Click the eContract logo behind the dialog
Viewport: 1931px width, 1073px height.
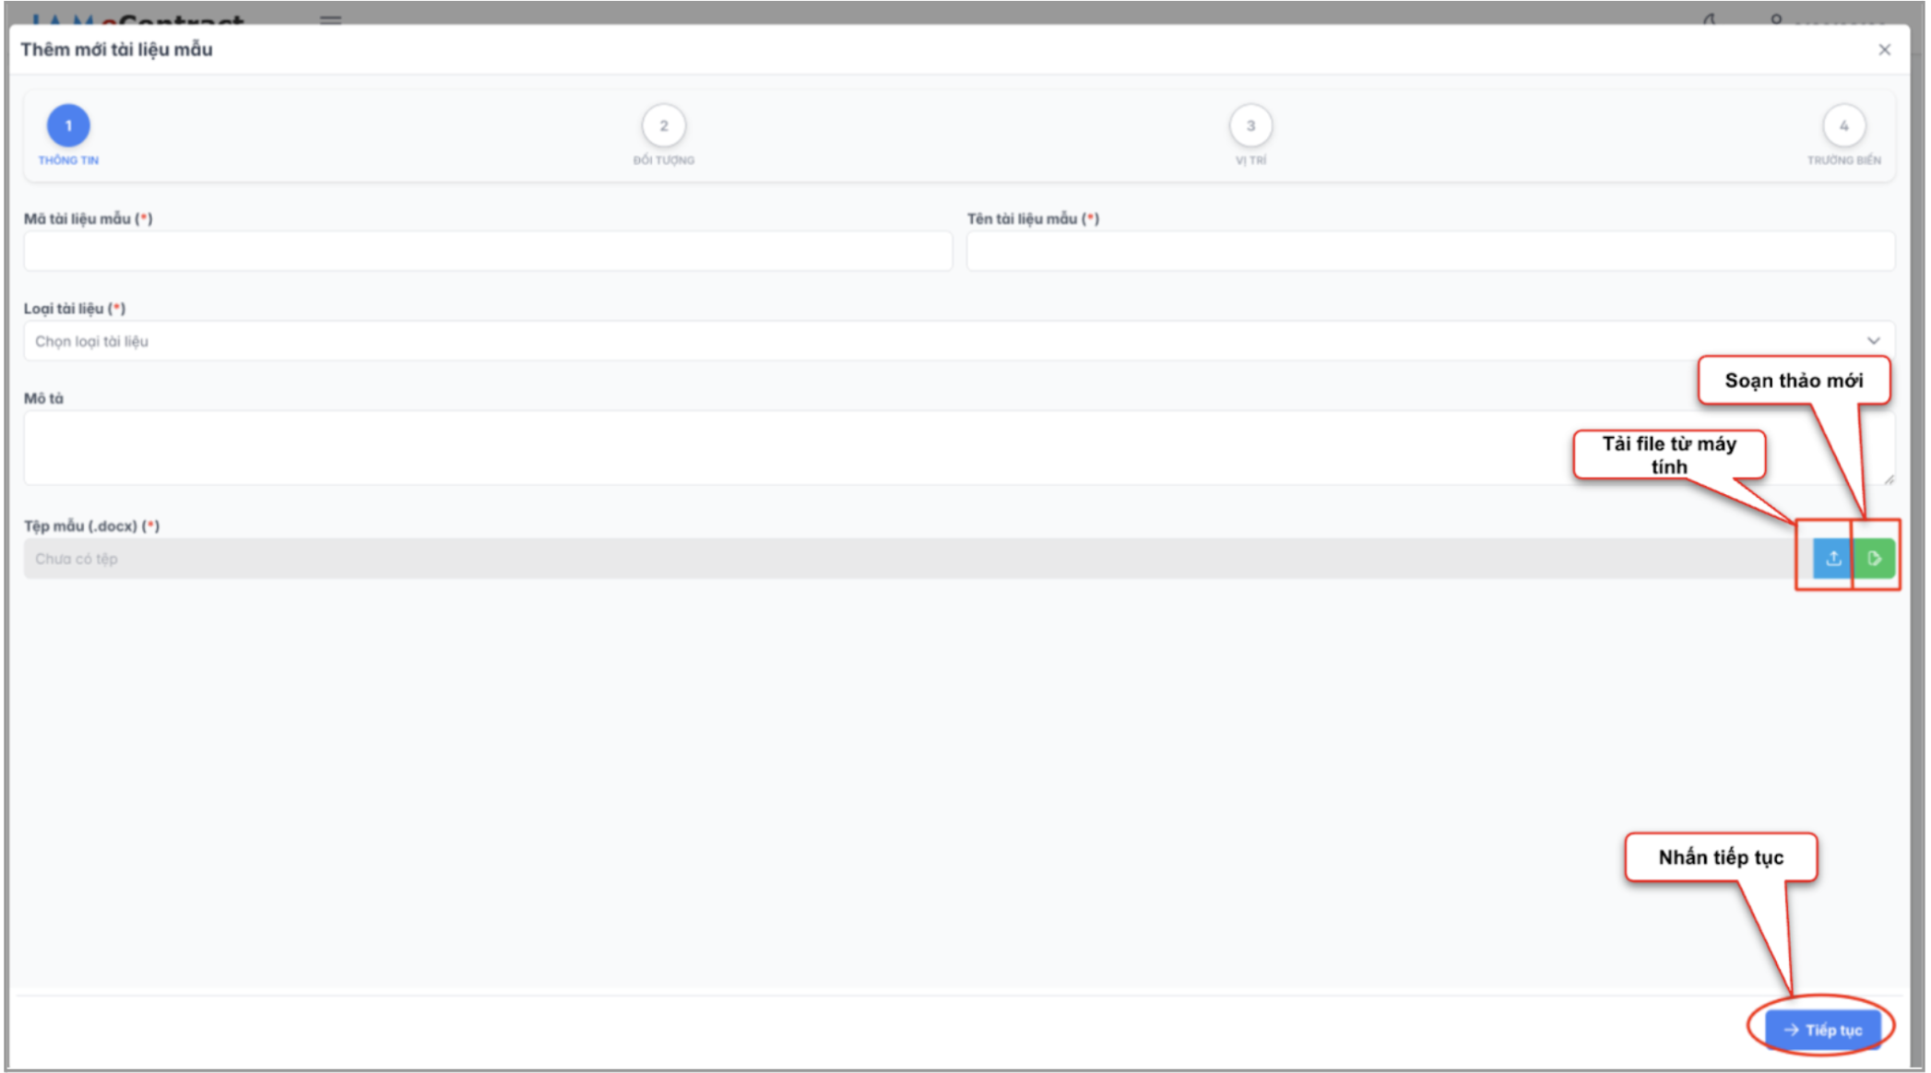point(138,18)
